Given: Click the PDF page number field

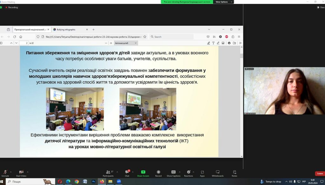Looking at the screenshot, I should (23, 43).
